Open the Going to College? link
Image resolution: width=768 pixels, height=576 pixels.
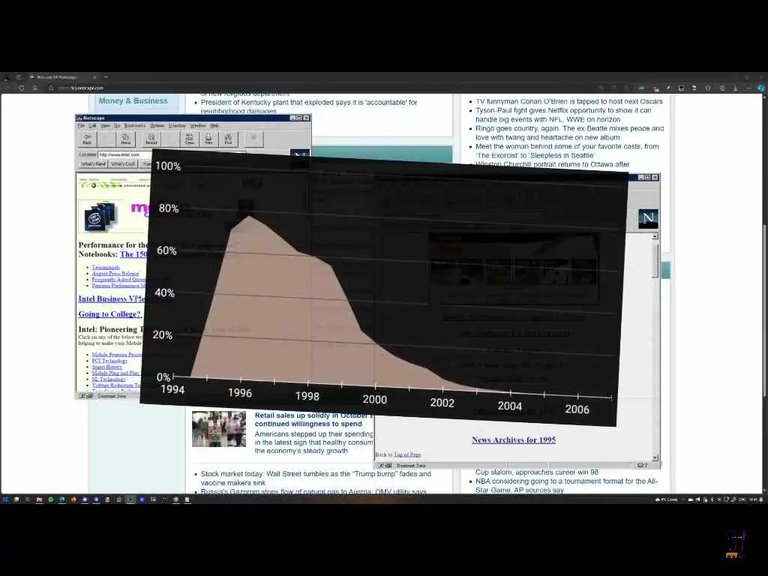[109, 314]
